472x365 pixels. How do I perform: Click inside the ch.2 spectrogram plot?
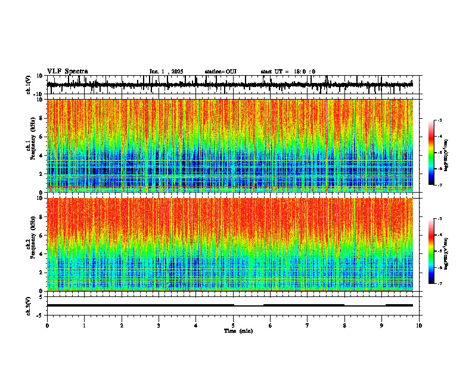230,245
